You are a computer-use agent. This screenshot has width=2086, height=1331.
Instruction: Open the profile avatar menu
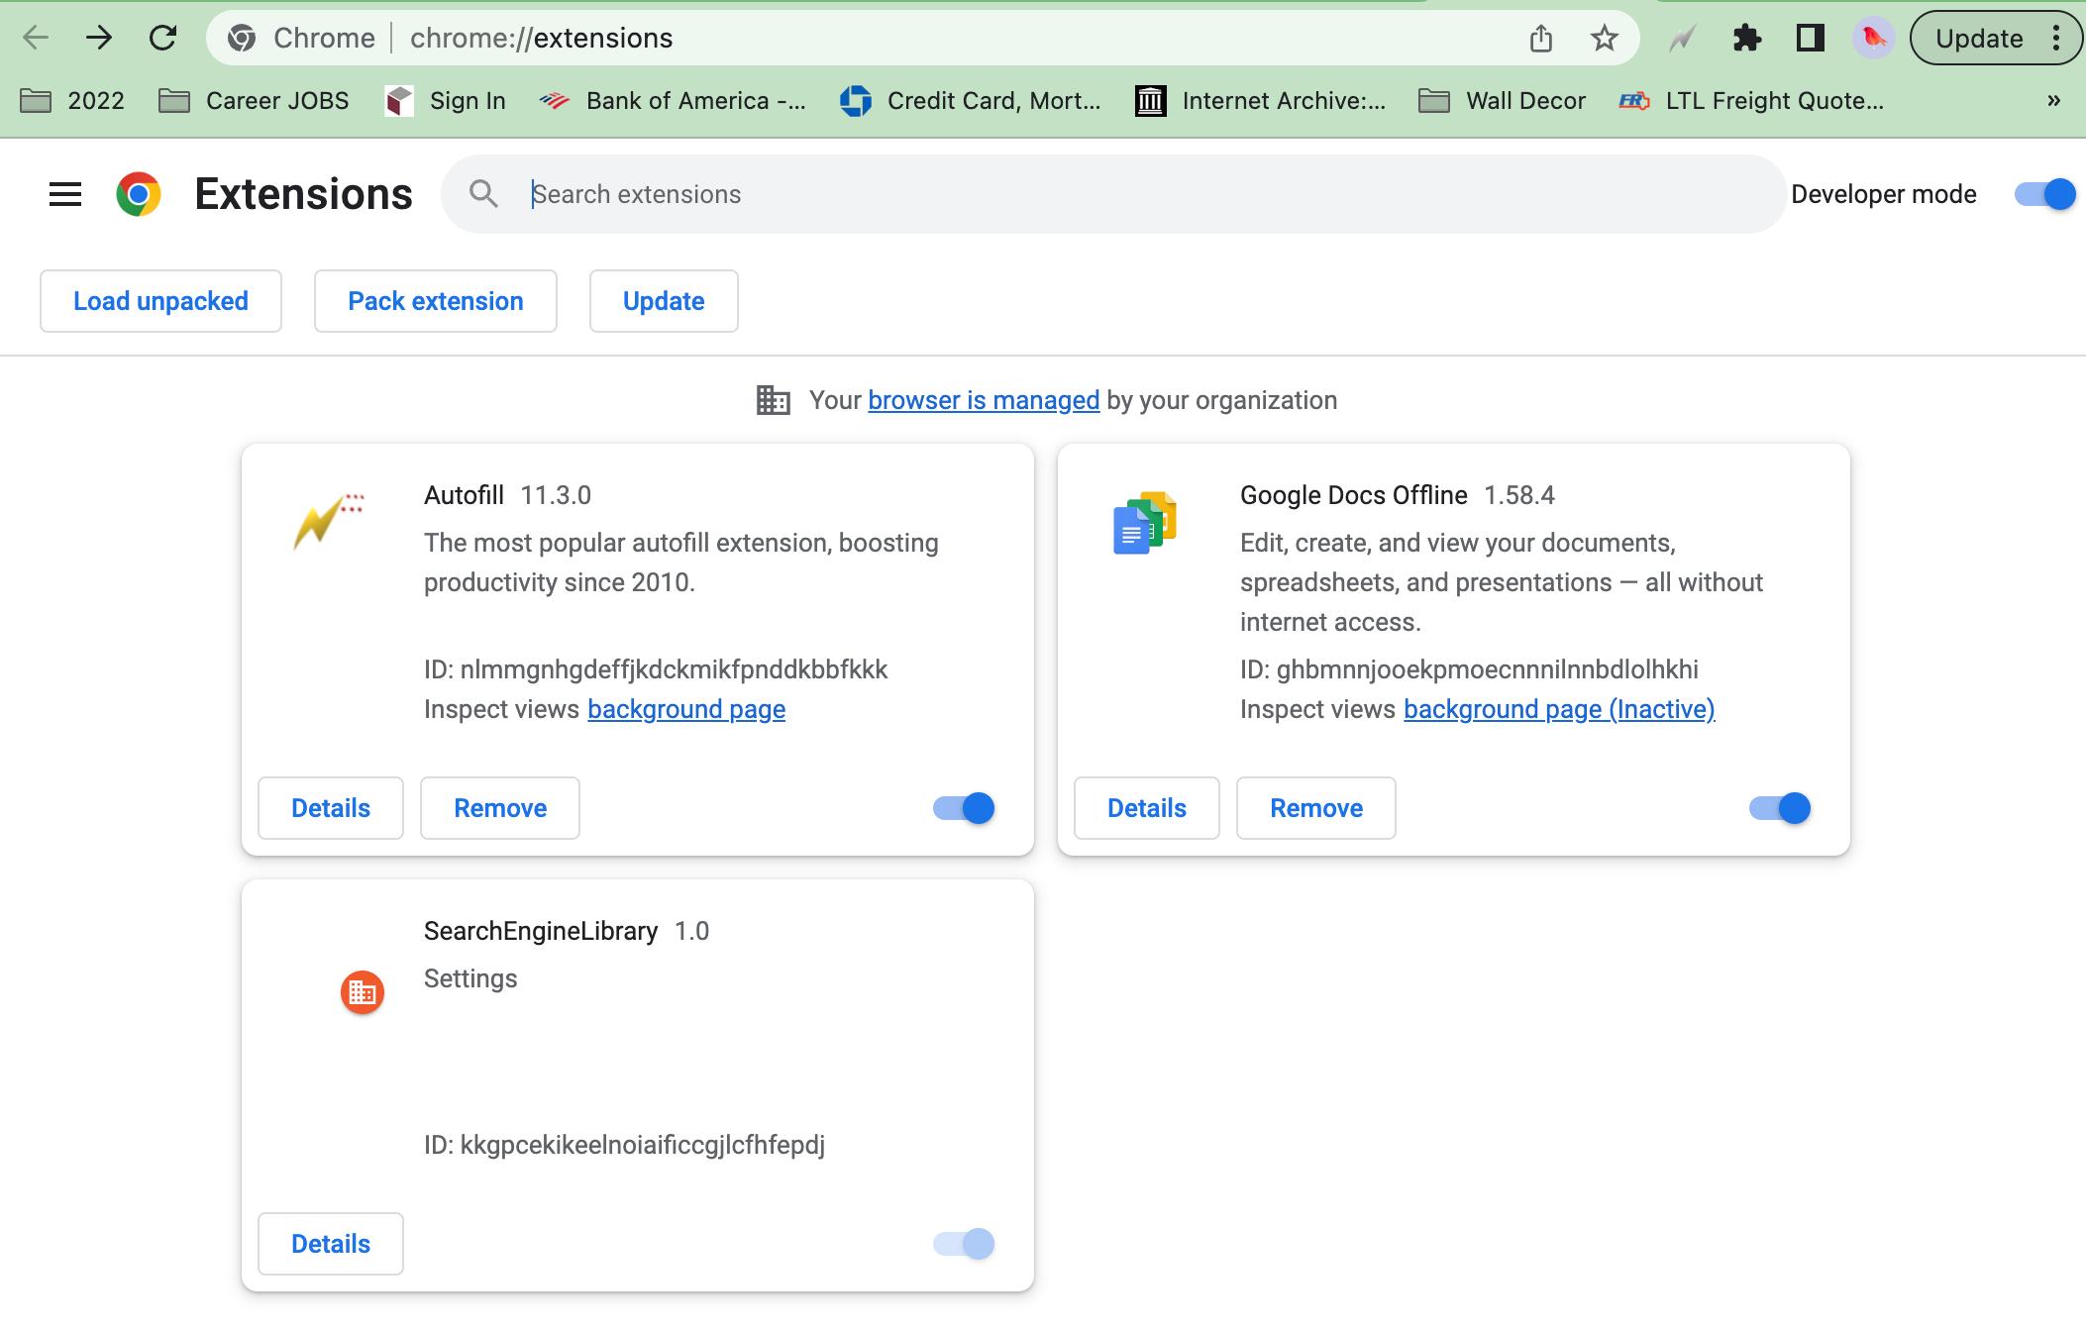tap(1873, 39)
